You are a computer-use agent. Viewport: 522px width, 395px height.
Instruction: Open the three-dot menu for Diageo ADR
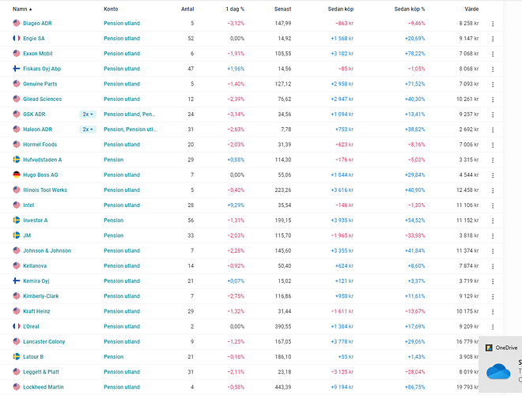coord(493,24)
